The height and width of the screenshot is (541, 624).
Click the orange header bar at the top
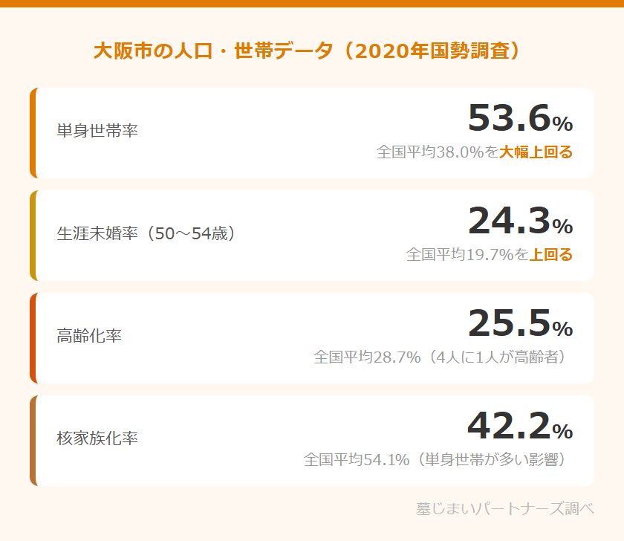[312, 4]
